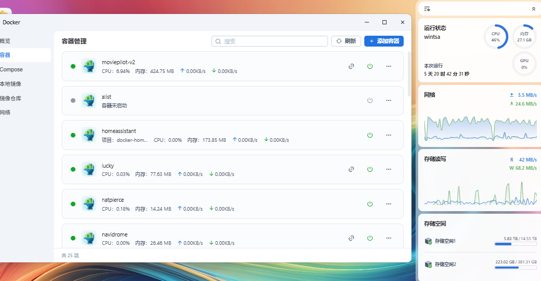This screenshot has width=541, height=281.
Task: Click the moviepilot-v2 container image icon
Action: click(x=89, y=66)
